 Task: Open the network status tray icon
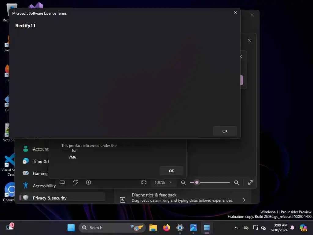(256, 228)
